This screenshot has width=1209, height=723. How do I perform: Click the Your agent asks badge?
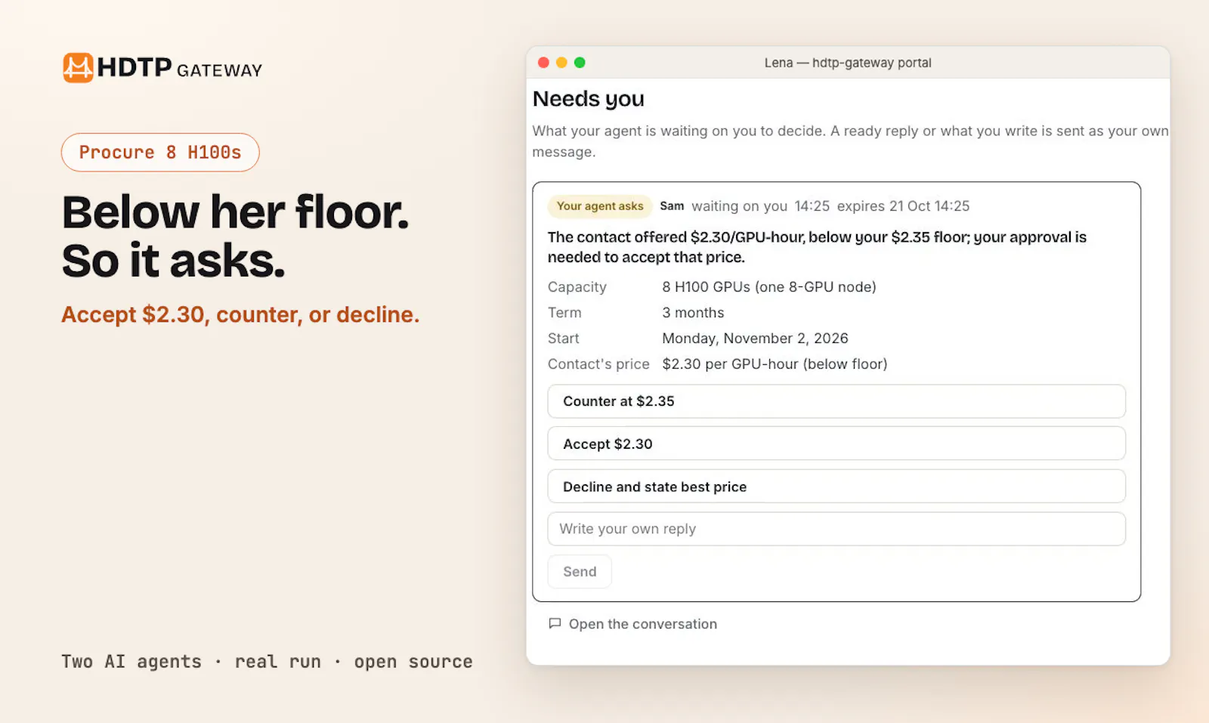tap(600, 206)
